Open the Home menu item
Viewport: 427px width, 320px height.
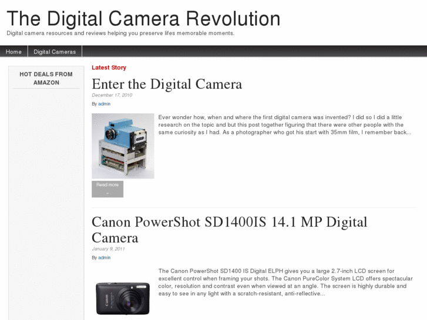click(x=14, y=52)
